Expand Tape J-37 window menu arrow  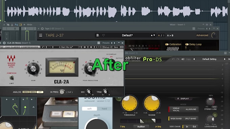[x=39, y=29]
